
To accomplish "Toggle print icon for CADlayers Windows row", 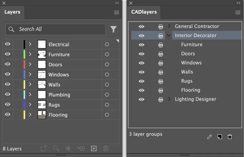I will tap(161, 63).
